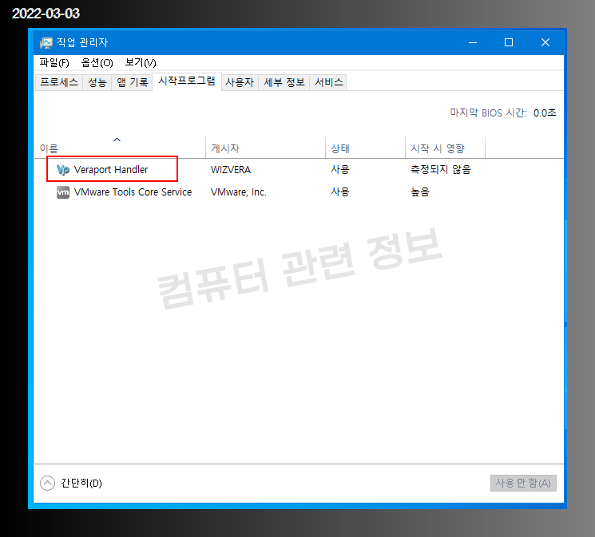The image size is (595, 537).
Task: Open the 파일(F) menu
Action: 54,62
